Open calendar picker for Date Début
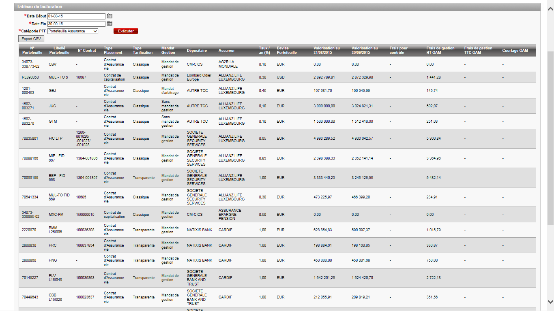 point(110,16)
